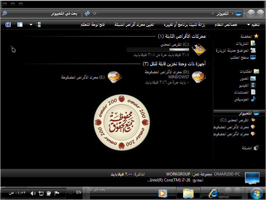266x200 pixels.
Task: Click the taskbar clock showing "٠٤:٥٩ ص"
Action: (17, 193)
